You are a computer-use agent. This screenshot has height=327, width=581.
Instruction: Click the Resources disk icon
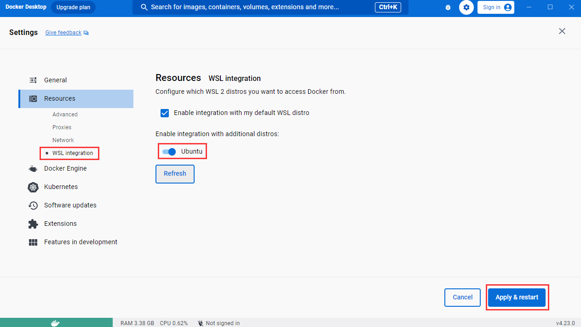tap(33, 98)
